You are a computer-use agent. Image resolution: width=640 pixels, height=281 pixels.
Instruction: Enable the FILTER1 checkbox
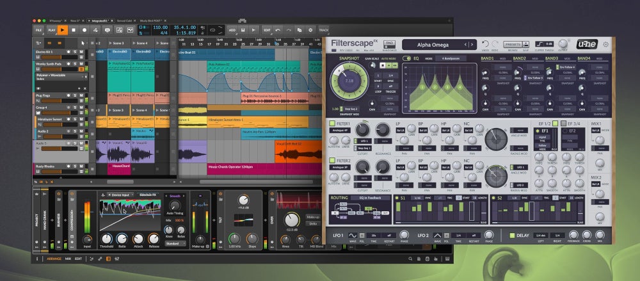tap(332, 123)
